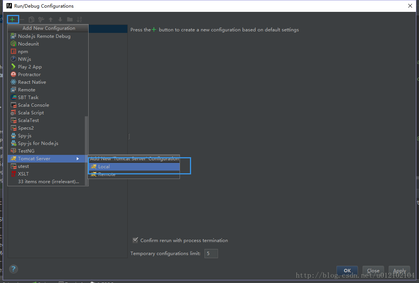Click the Tomcat icon beside Remote submenu entry
419x283 pixels.
pyautogui.click(x=94, y=174)
